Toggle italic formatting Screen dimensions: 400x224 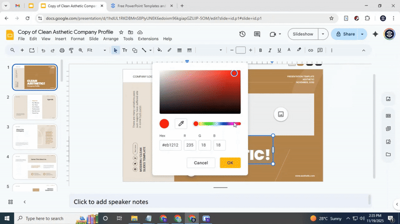coord(269,50)
